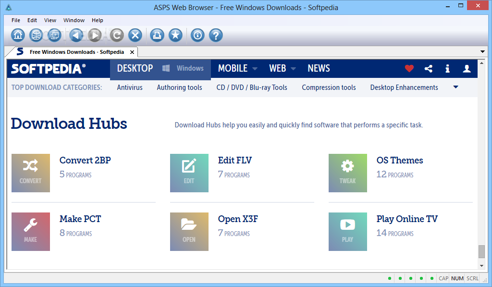The width and height of the screenshot is (492, 287).
Task: Open the Open X3F hub link
Action: tap(238, 219)
